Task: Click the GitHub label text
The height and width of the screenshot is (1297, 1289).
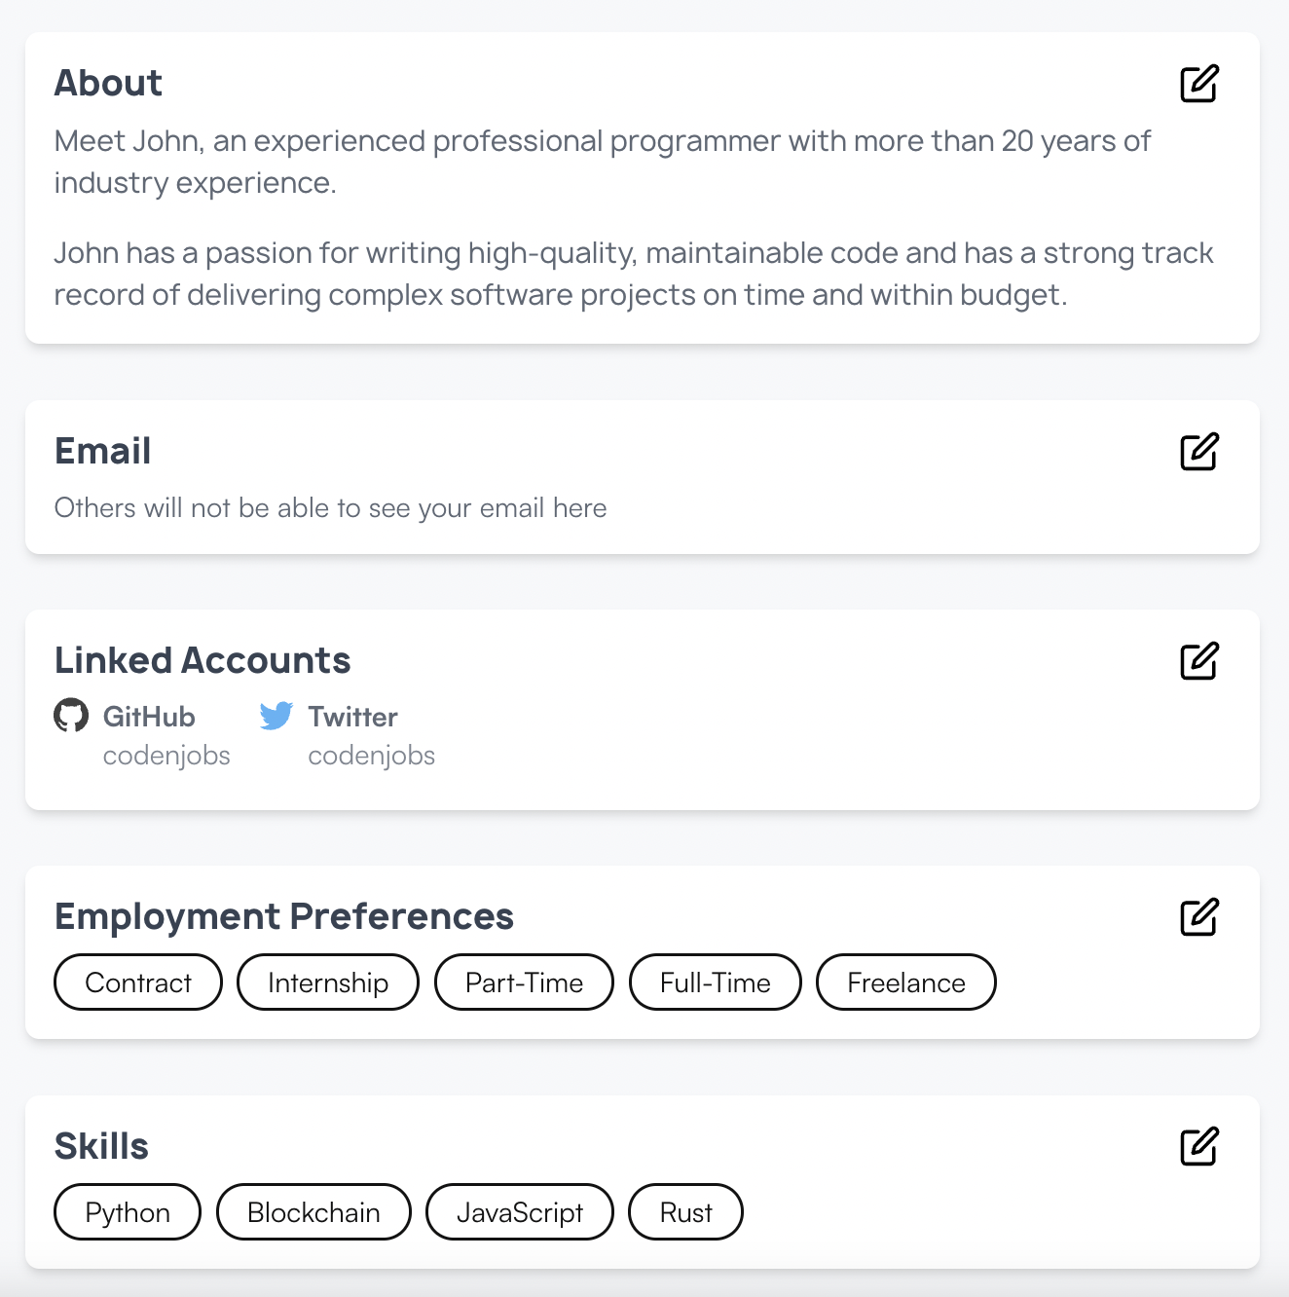Action: coord(148,716)
